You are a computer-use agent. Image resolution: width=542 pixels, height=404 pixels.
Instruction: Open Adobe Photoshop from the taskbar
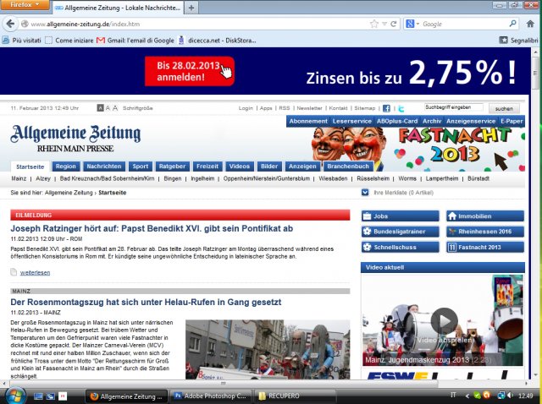[x=212, y=396]
